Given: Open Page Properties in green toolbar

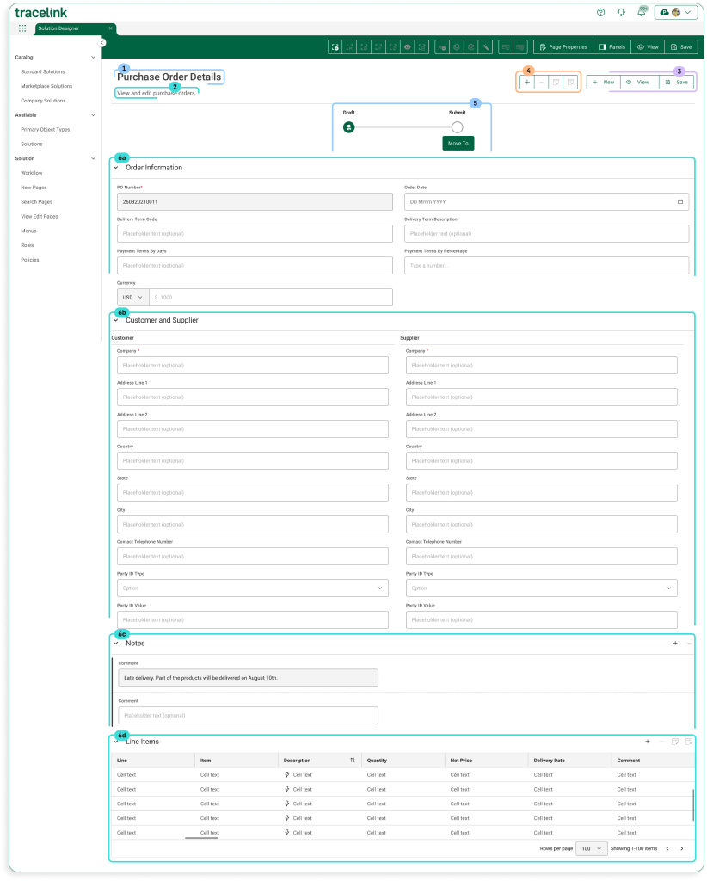Looking at the screenshot, I should click(563, 47).
